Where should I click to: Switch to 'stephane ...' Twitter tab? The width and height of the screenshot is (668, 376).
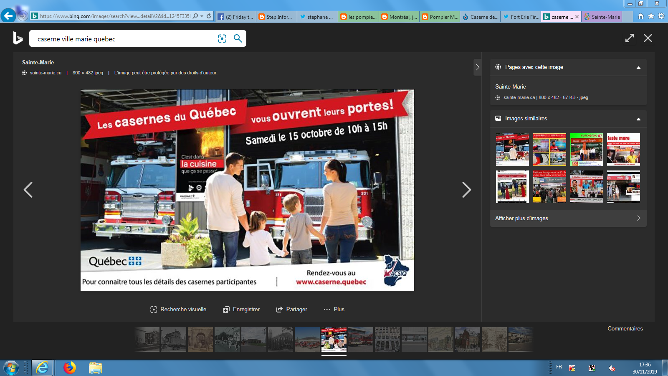(x=317, y=17)
